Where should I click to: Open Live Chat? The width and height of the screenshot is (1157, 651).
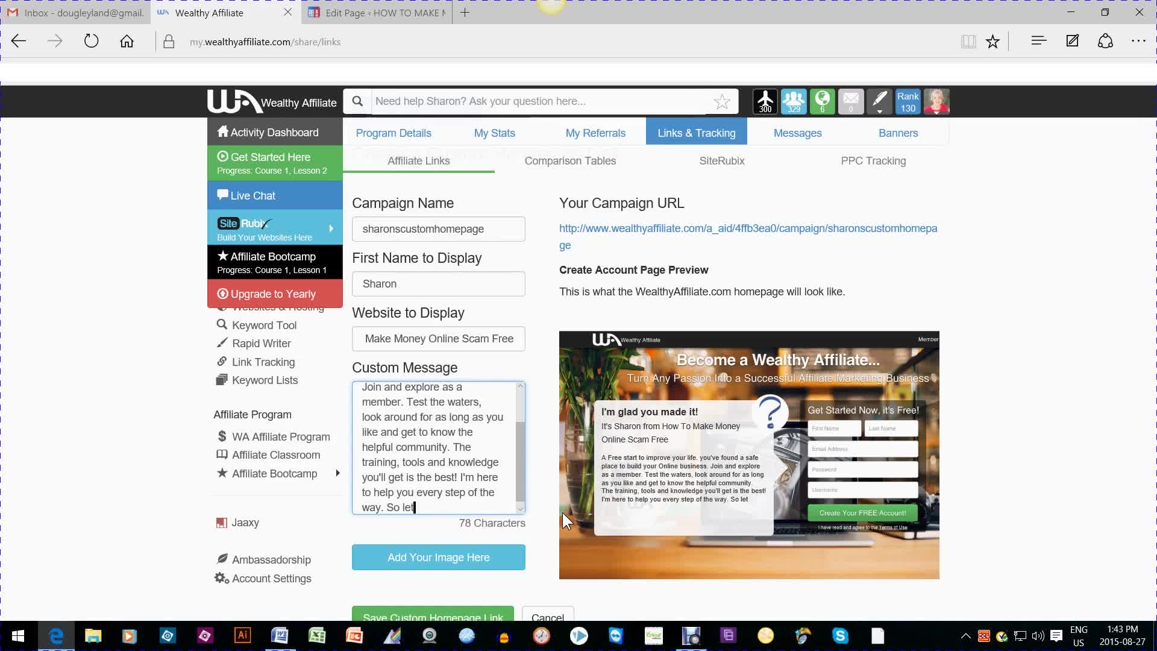[275, 195]
